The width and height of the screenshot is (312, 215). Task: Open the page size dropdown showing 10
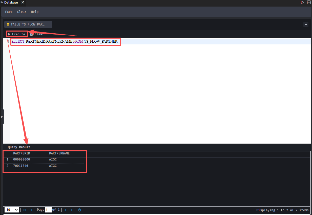12,210
